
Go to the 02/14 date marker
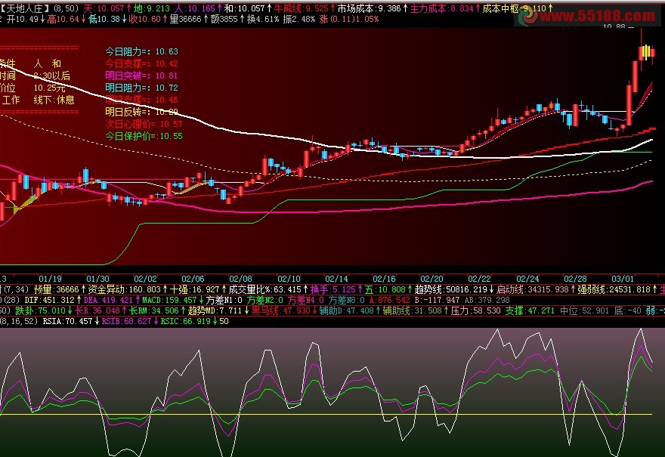point(336,279)
